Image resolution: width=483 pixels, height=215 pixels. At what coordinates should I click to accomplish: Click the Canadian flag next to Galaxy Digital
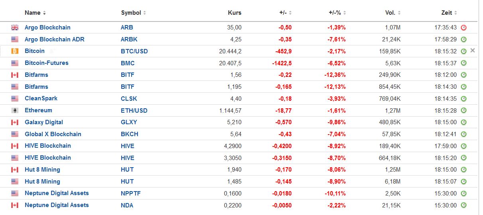point(15,122)
